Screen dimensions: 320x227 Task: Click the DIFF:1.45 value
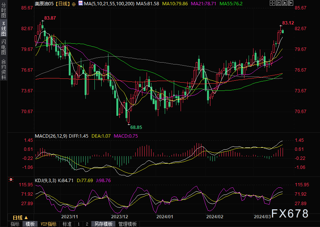[x=79, y=136]
